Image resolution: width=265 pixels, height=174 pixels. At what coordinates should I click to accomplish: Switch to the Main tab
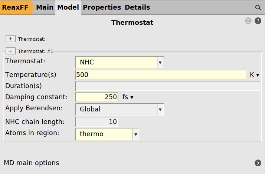point(45,7)
